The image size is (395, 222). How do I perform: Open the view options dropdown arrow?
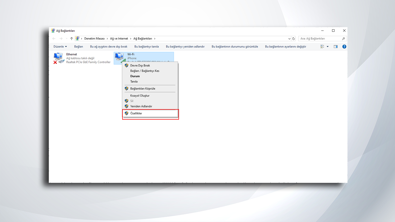(x=327, y=47)
